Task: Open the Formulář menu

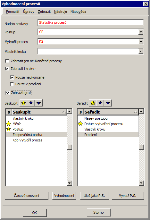Action: (x=13, y=12)
